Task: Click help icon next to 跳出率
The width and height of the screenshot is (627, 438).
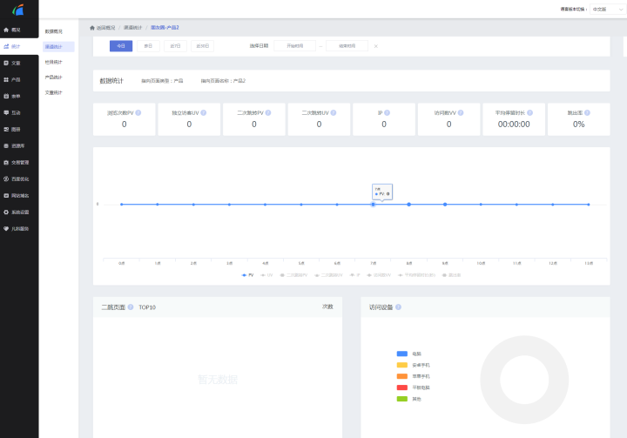Action: [x=588, y=113]
